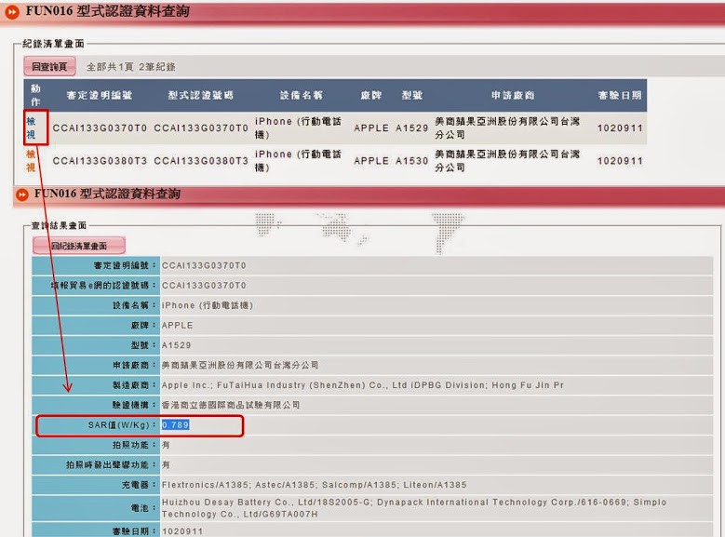Image resolution: width=725 pixels, height=537 pixels.
Task: Click date 1020911 in the A1530 row
Action: point(620,161)
